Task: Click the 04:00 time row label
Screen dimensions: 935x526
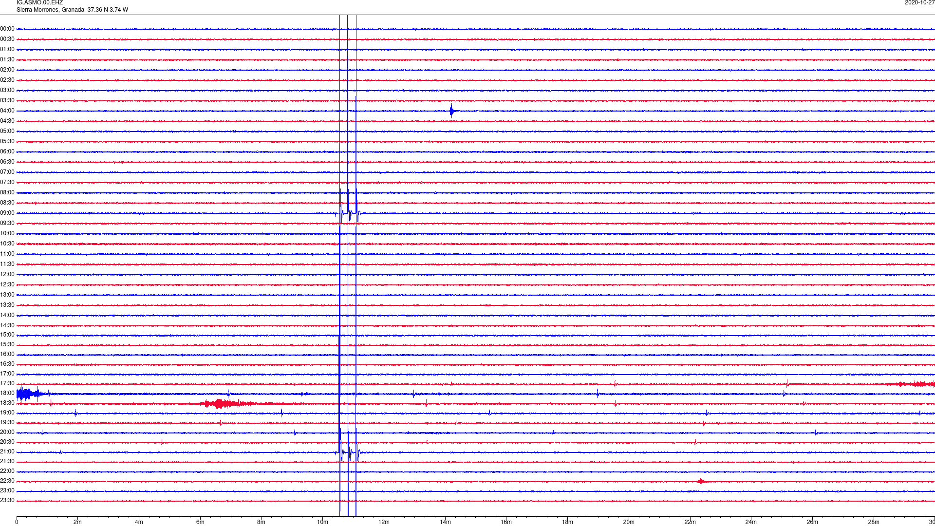Action: click(7, 111)
